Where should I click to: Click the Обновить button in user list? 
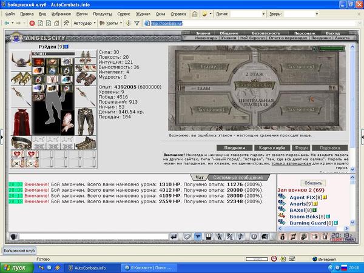313,183
